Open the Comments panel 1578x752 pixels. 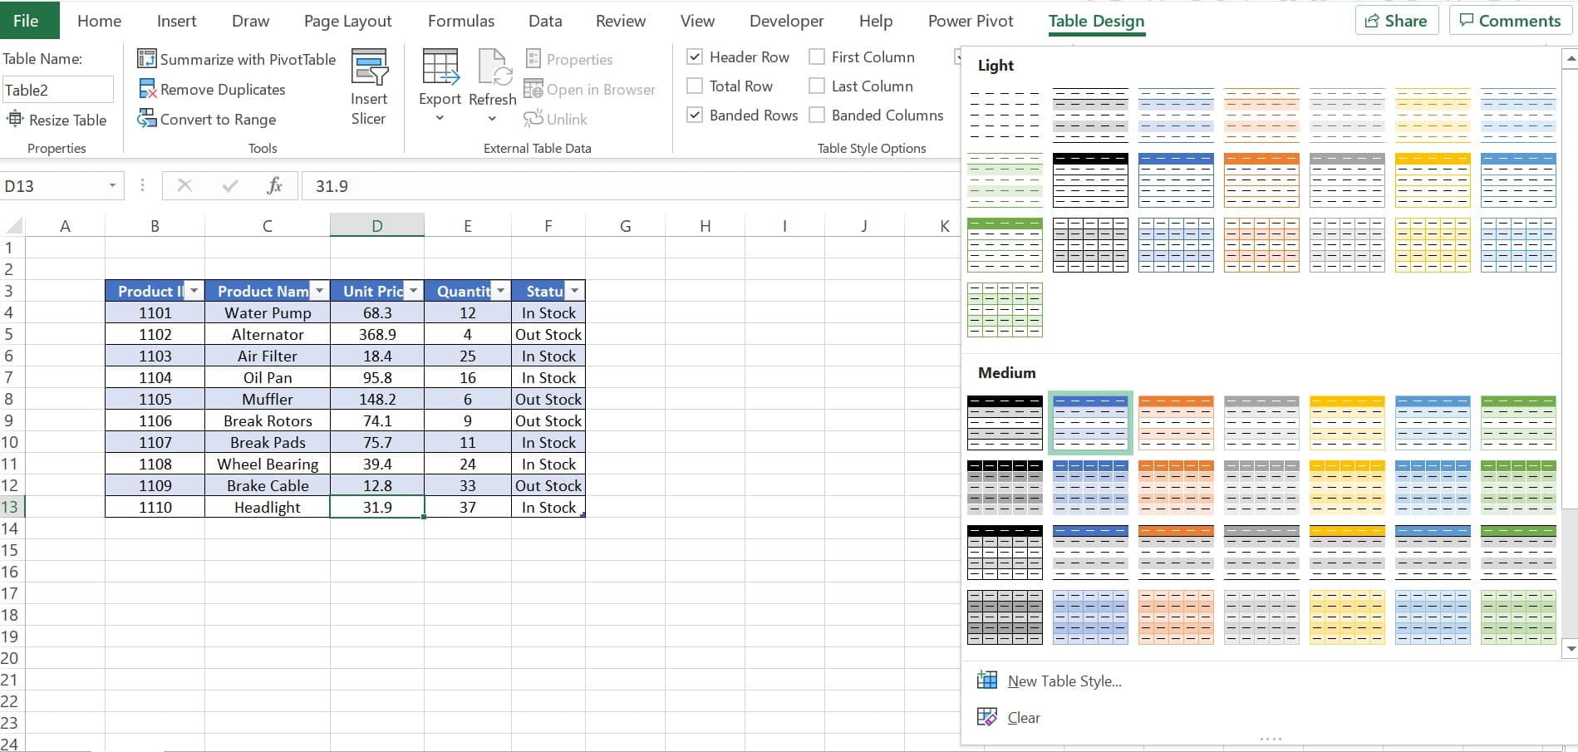[x=1510, y=20]
